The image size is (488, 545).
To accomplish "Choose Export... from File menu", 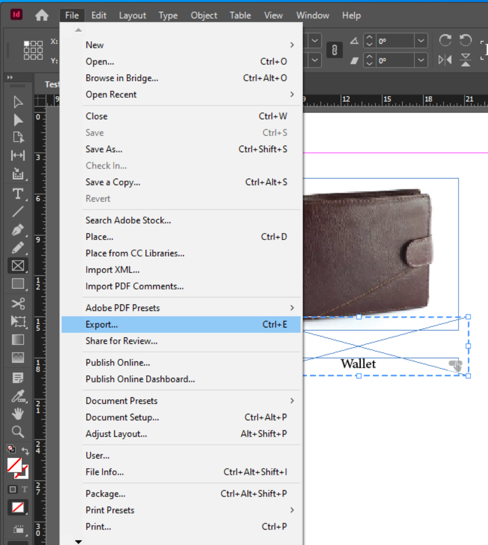I will coord(181,324).
